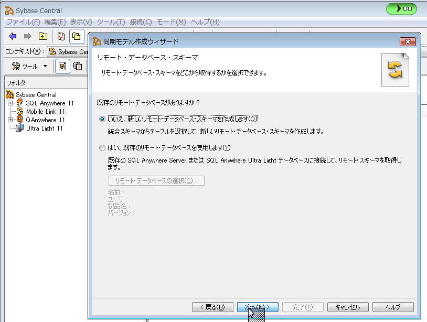Click the clipboard checklist toolbar icon

pos(61,36)
